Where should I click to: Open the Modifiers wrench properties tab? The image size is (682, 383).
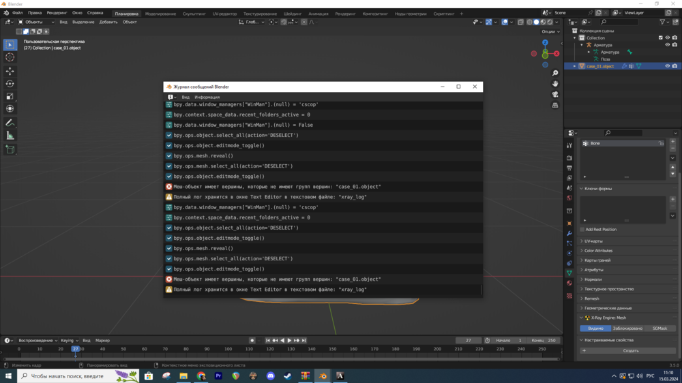569,234
